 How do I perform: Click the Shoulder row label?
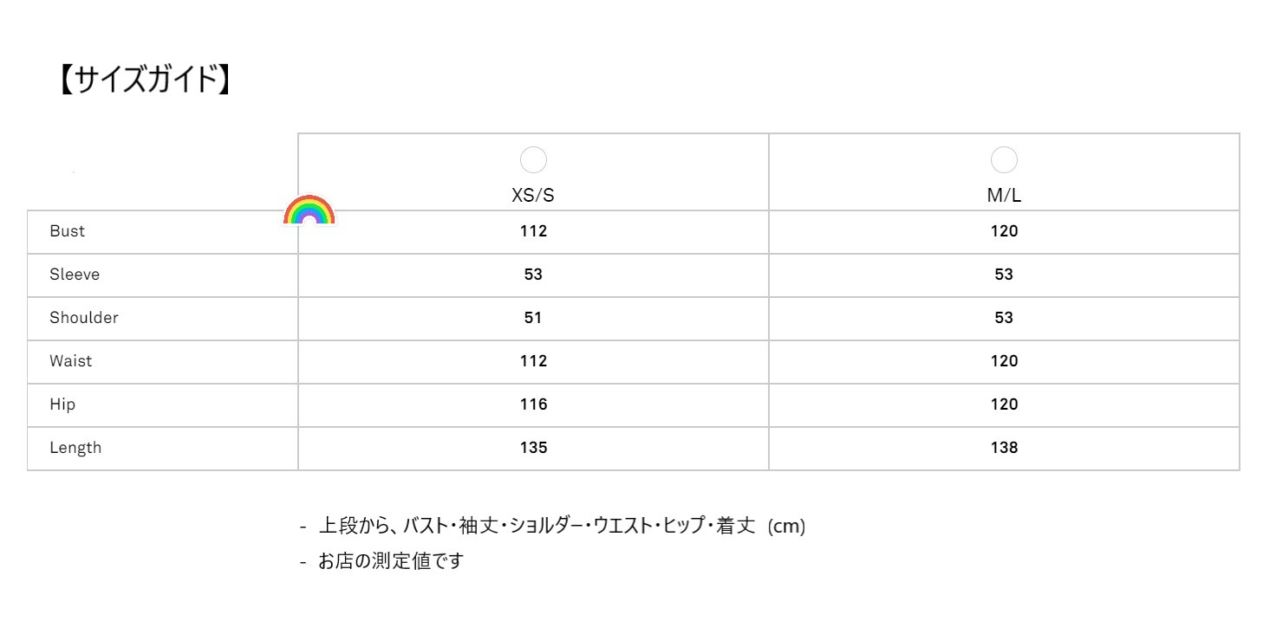pos(84,318)
